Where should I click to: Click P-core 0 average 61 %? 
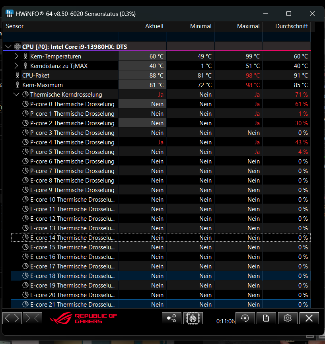[x=302, y=104]
